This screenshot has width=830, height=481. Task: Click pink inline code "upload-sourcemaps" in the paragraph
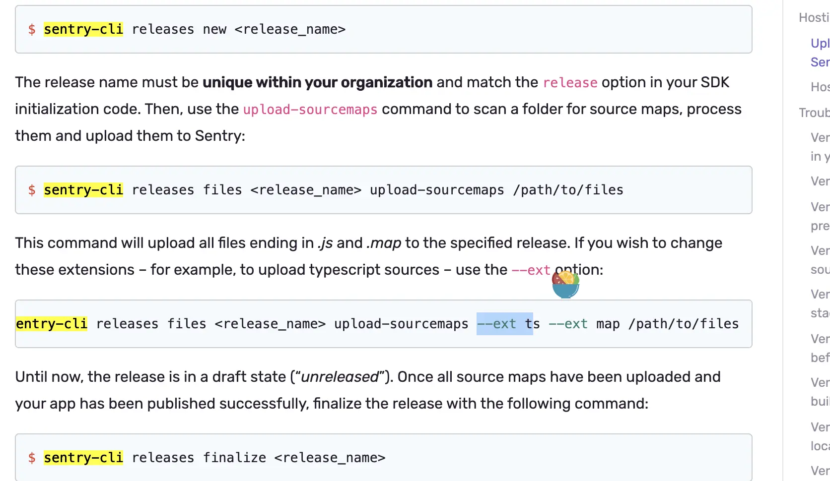coord(310,109)
